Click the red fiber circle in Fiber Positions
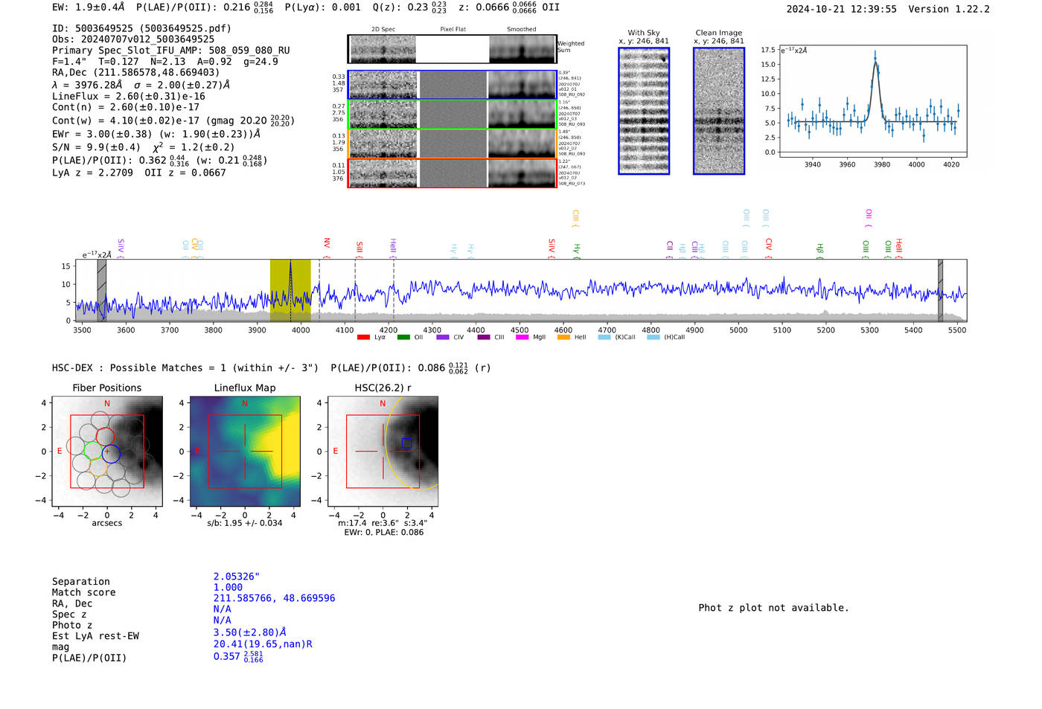1042x709 pixels. coord(105,436)
